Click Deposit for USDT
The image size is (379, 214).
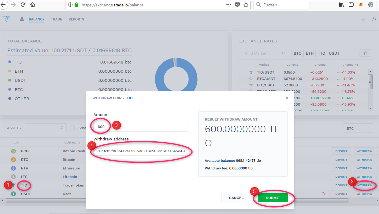(x=341, y=194)
